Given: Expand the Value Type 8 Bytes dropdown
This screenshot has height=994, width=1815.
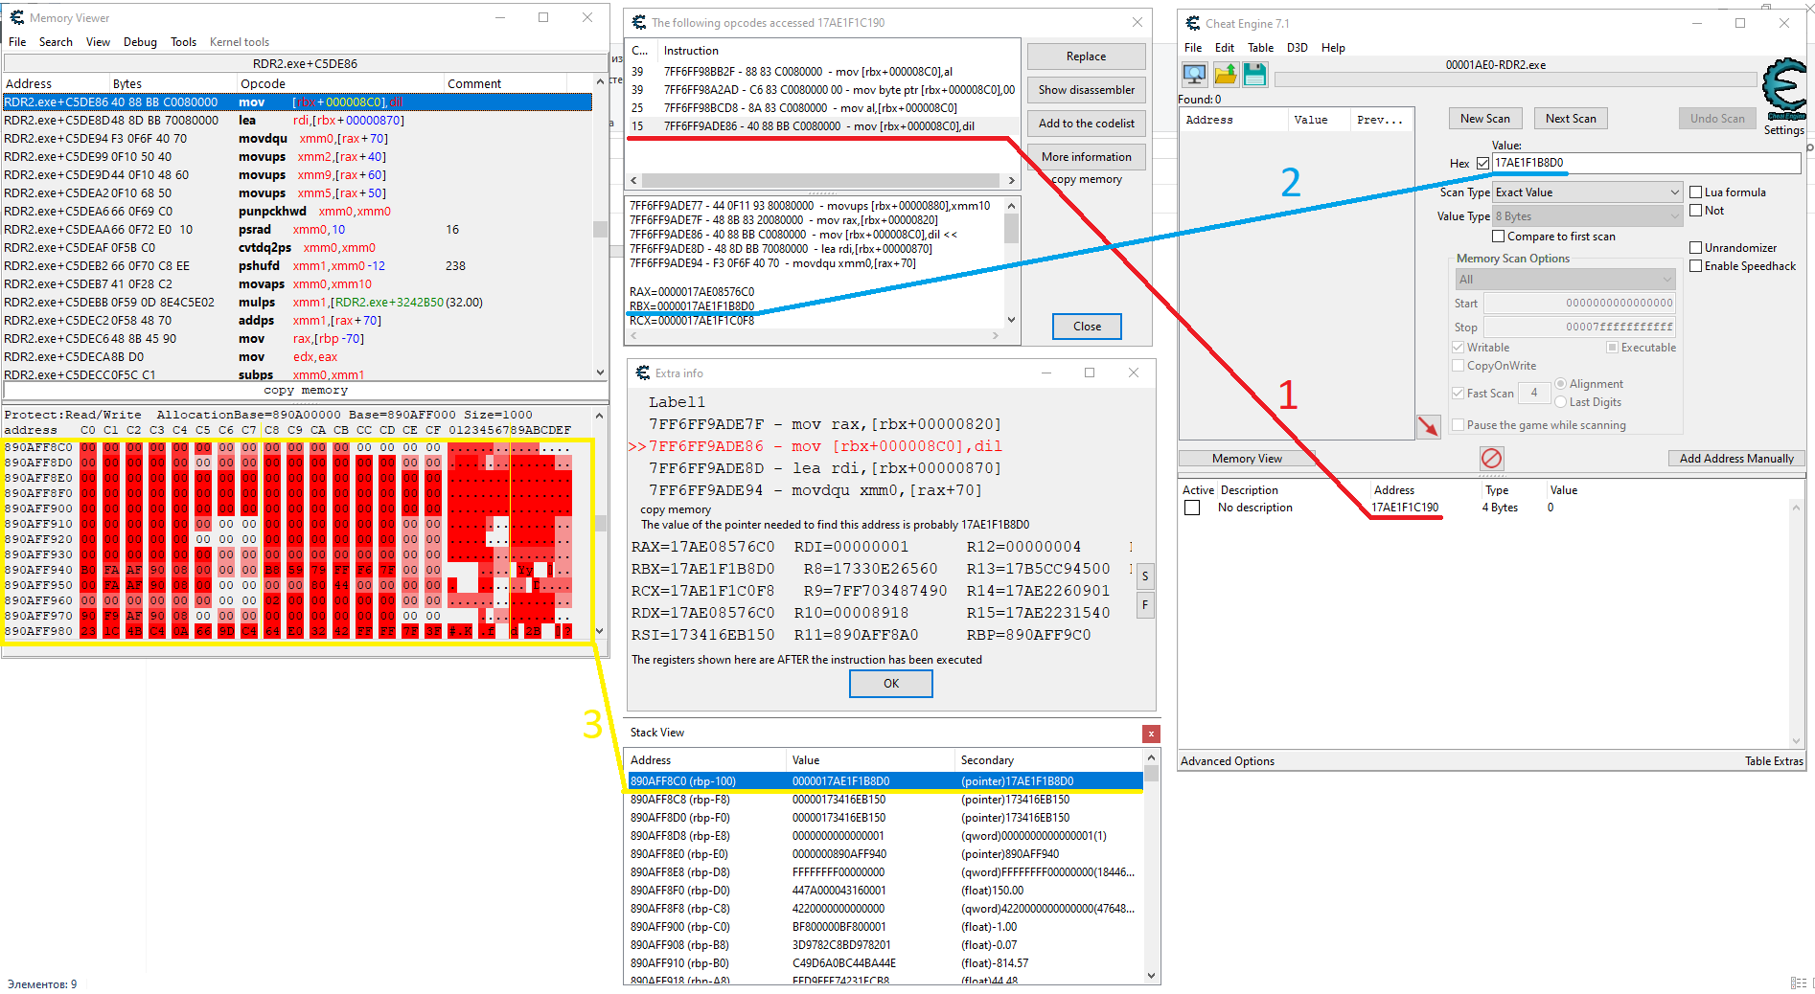Looking at the screenshot, I should (x=1587, y=216).
